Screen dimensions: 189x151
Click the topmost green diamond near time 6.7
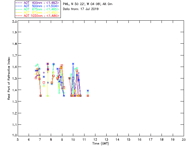(38, 64)
